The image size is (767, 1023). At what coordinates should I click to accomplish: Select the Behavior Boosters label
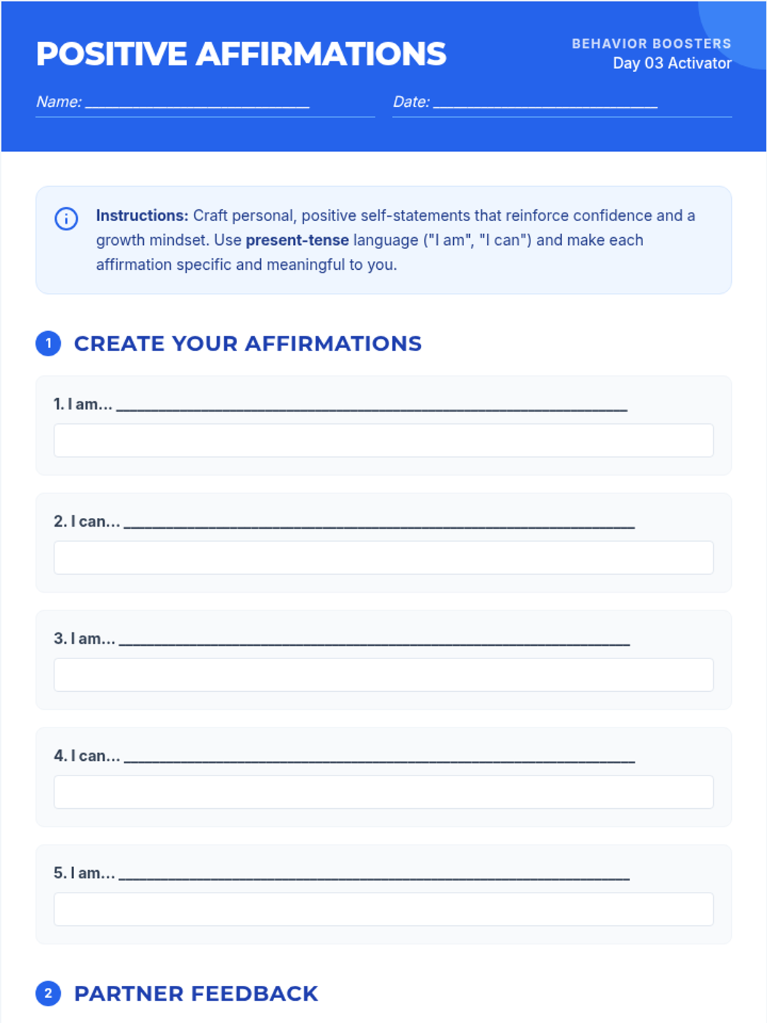point(651,43)
